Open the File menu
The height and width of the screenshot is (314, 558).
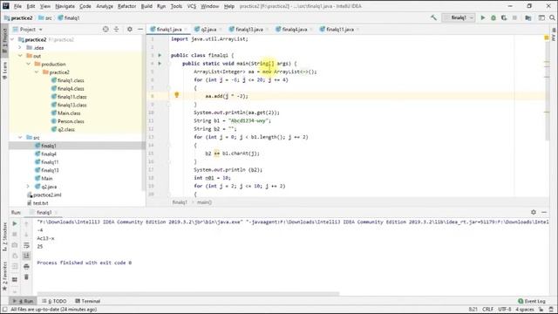click(17, 6)
